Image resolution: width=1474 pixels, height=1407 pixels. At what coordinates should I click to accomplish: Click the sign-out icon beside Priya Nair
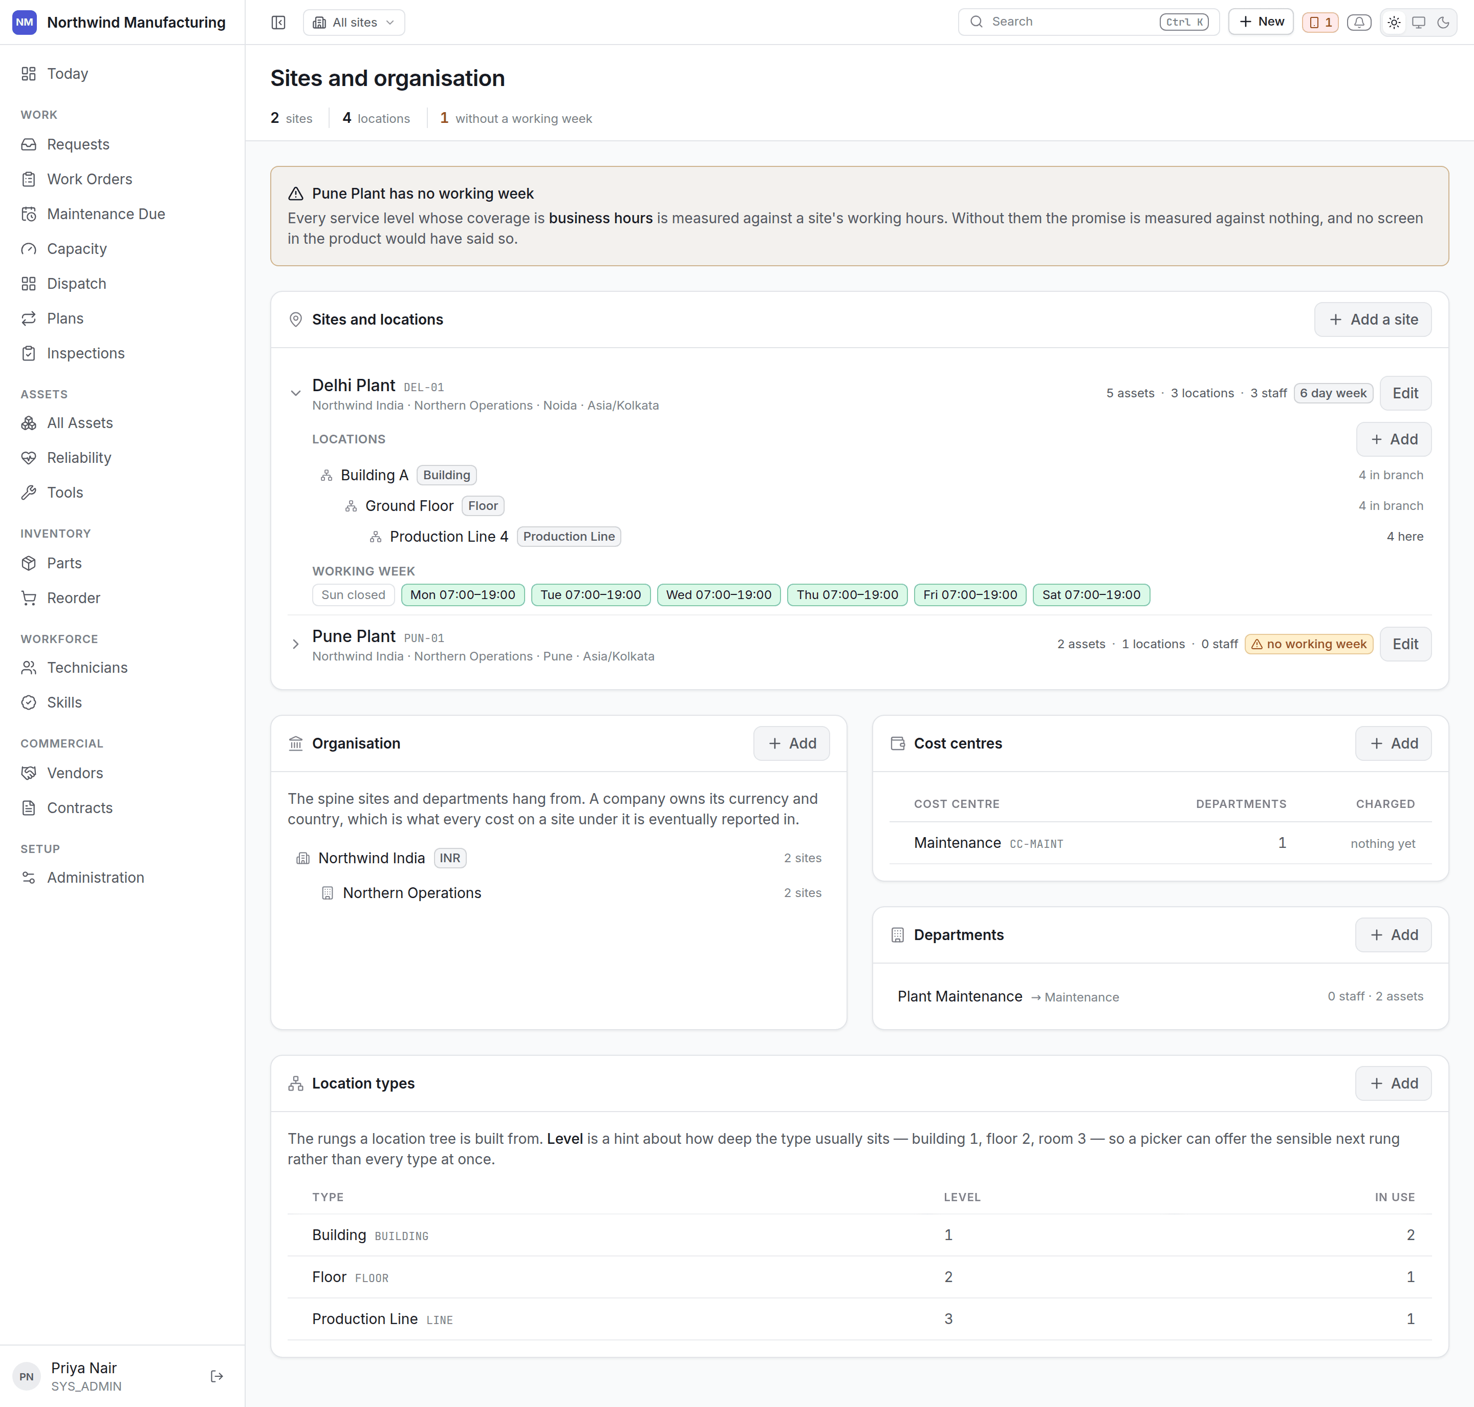(x=216, y=1376)
